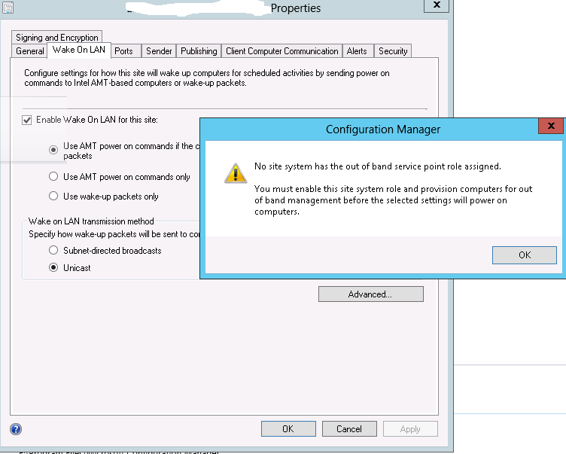The image size is (566, 454).
Task: Open the General tab
Action: coord(29,51)
